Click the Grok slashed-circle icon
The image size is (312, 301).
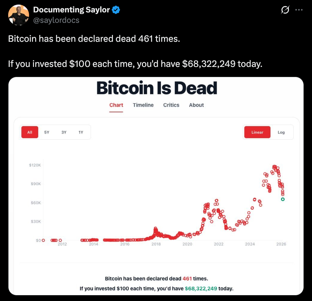tap(285, 10)
